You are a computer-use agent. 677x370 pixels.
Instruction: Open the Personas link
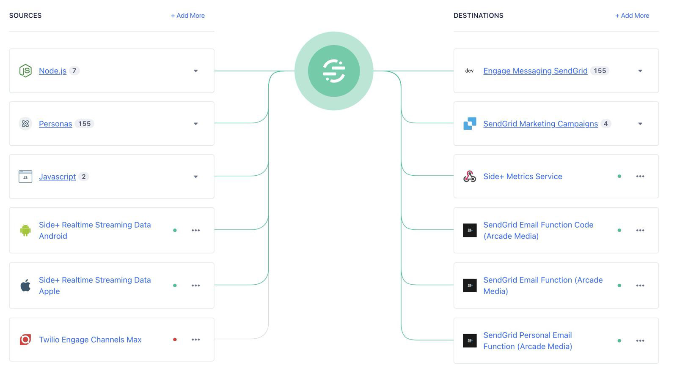[x=55, y=124]
